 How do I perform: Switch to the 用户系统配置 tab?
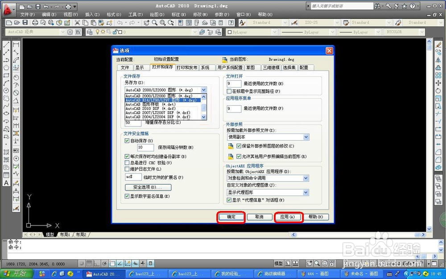230,67
